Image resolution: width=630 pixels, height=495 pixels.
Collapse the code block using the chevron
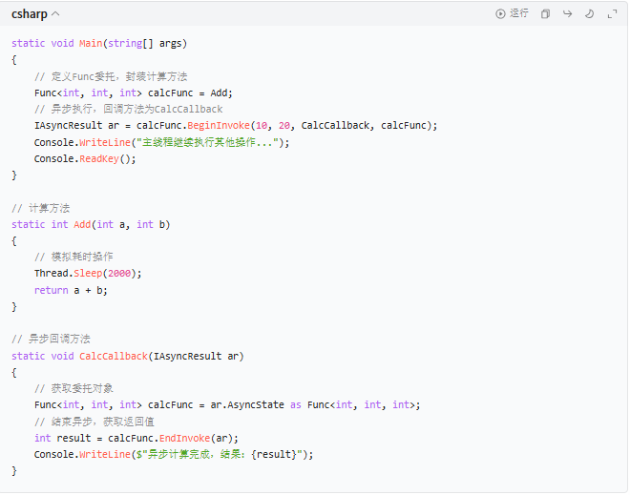pyautogui.click(x=55, y=14)
